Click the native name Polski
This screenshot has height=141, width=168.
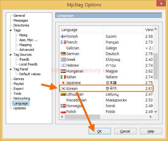(110, 112)
